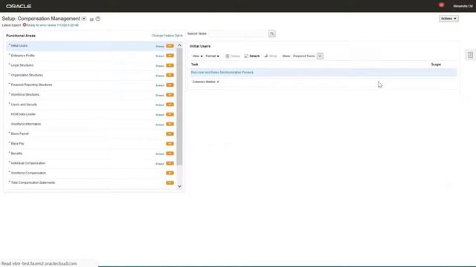Open the user account name menu
This screenshot has width=476, height=267.
click(463, 6)
